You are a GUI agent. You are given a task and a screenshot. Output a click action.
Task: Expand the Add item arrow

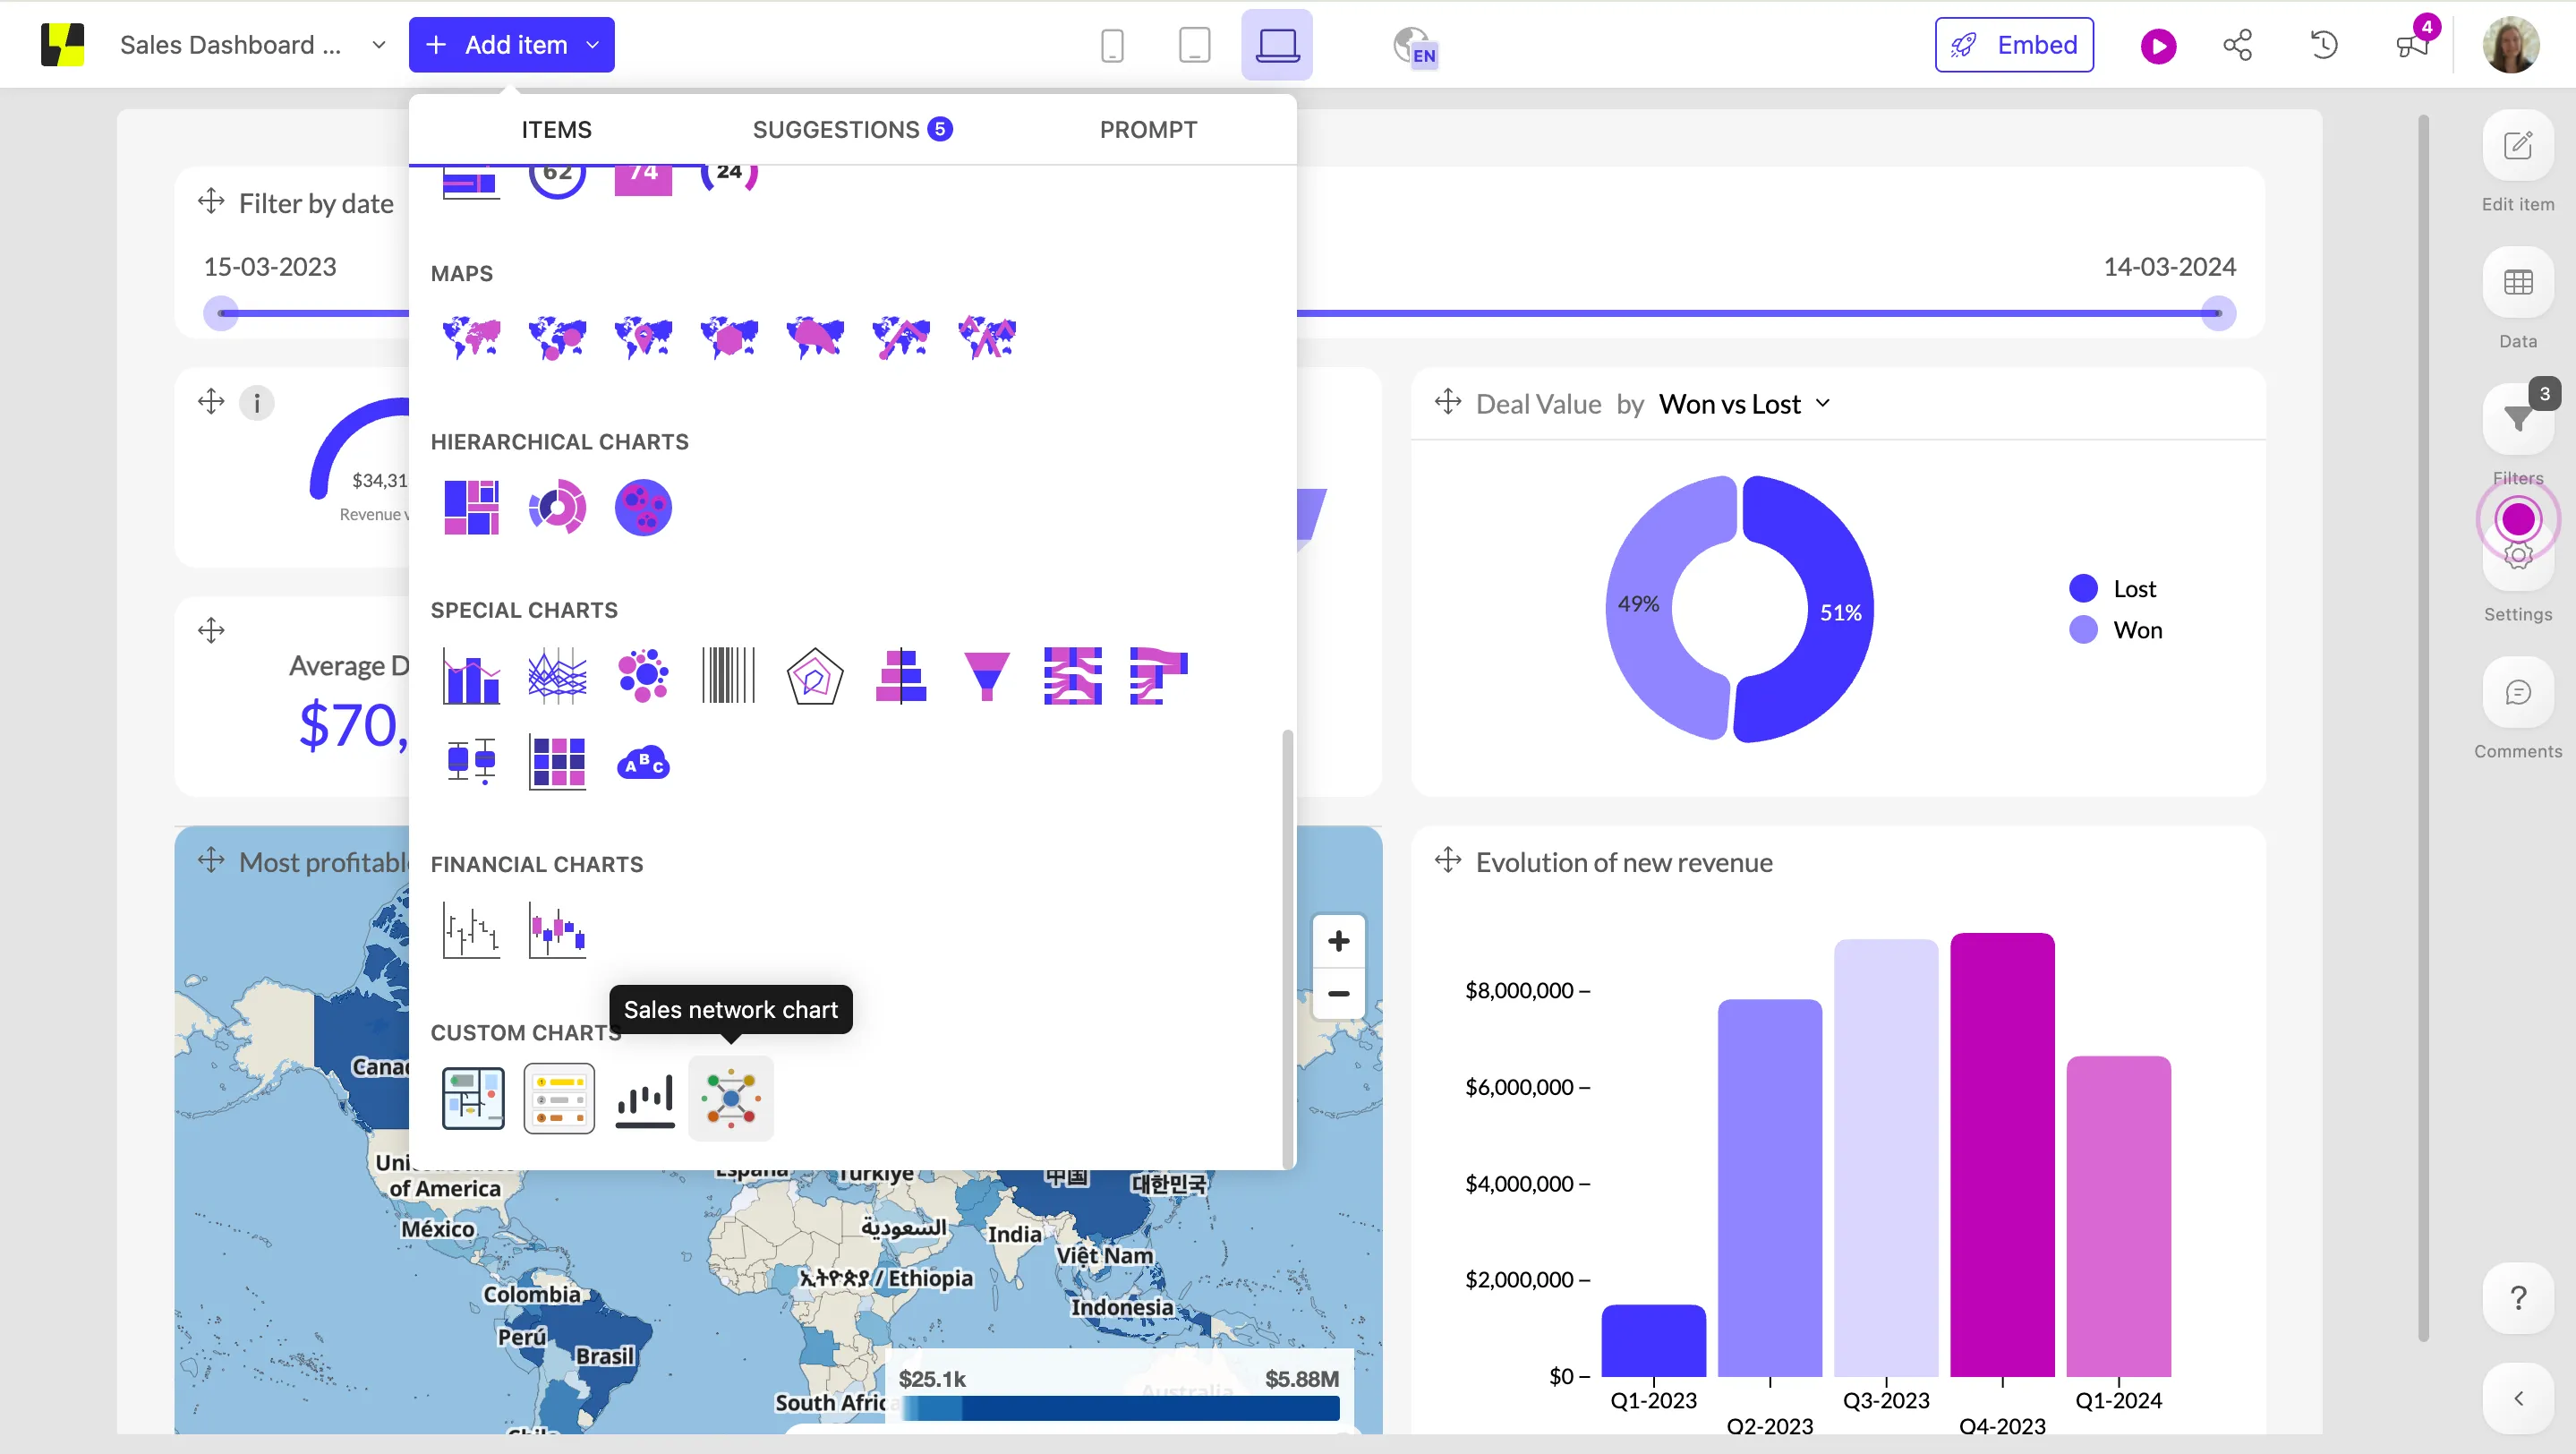click(592, 45)
